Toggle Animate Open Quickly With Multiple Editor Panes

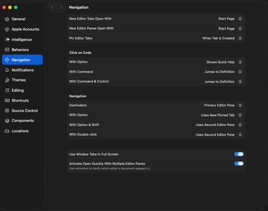[239, 164]
